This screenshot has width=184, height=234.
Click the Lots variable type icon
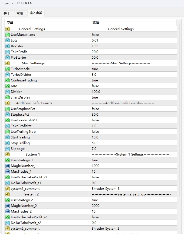(8, 40)
